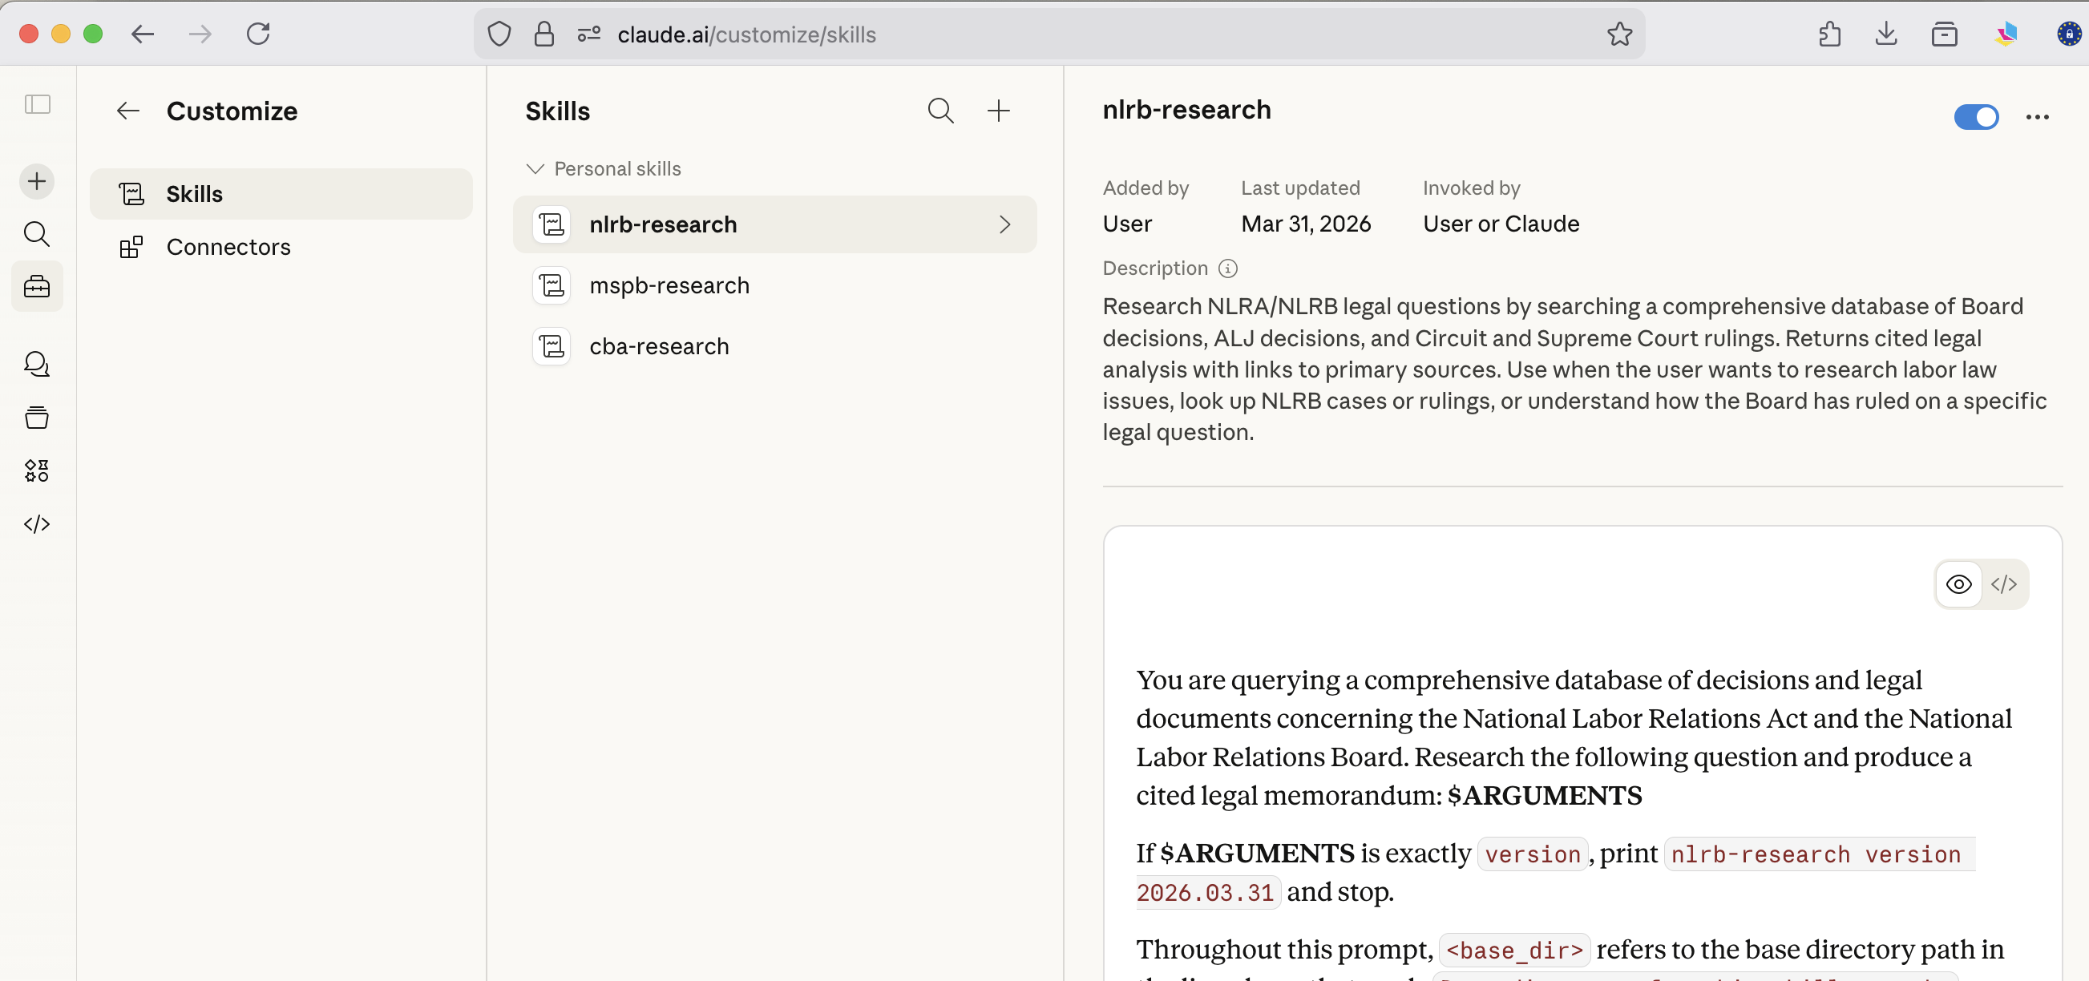Viewport: 2089px width, 981px height.
Task: Toggle the sidebar panel icon at top left
Action: [x=38, y=104]
